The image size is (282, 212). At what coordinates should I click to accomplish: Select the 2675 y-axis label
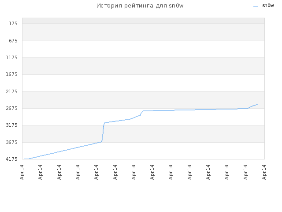12,108
